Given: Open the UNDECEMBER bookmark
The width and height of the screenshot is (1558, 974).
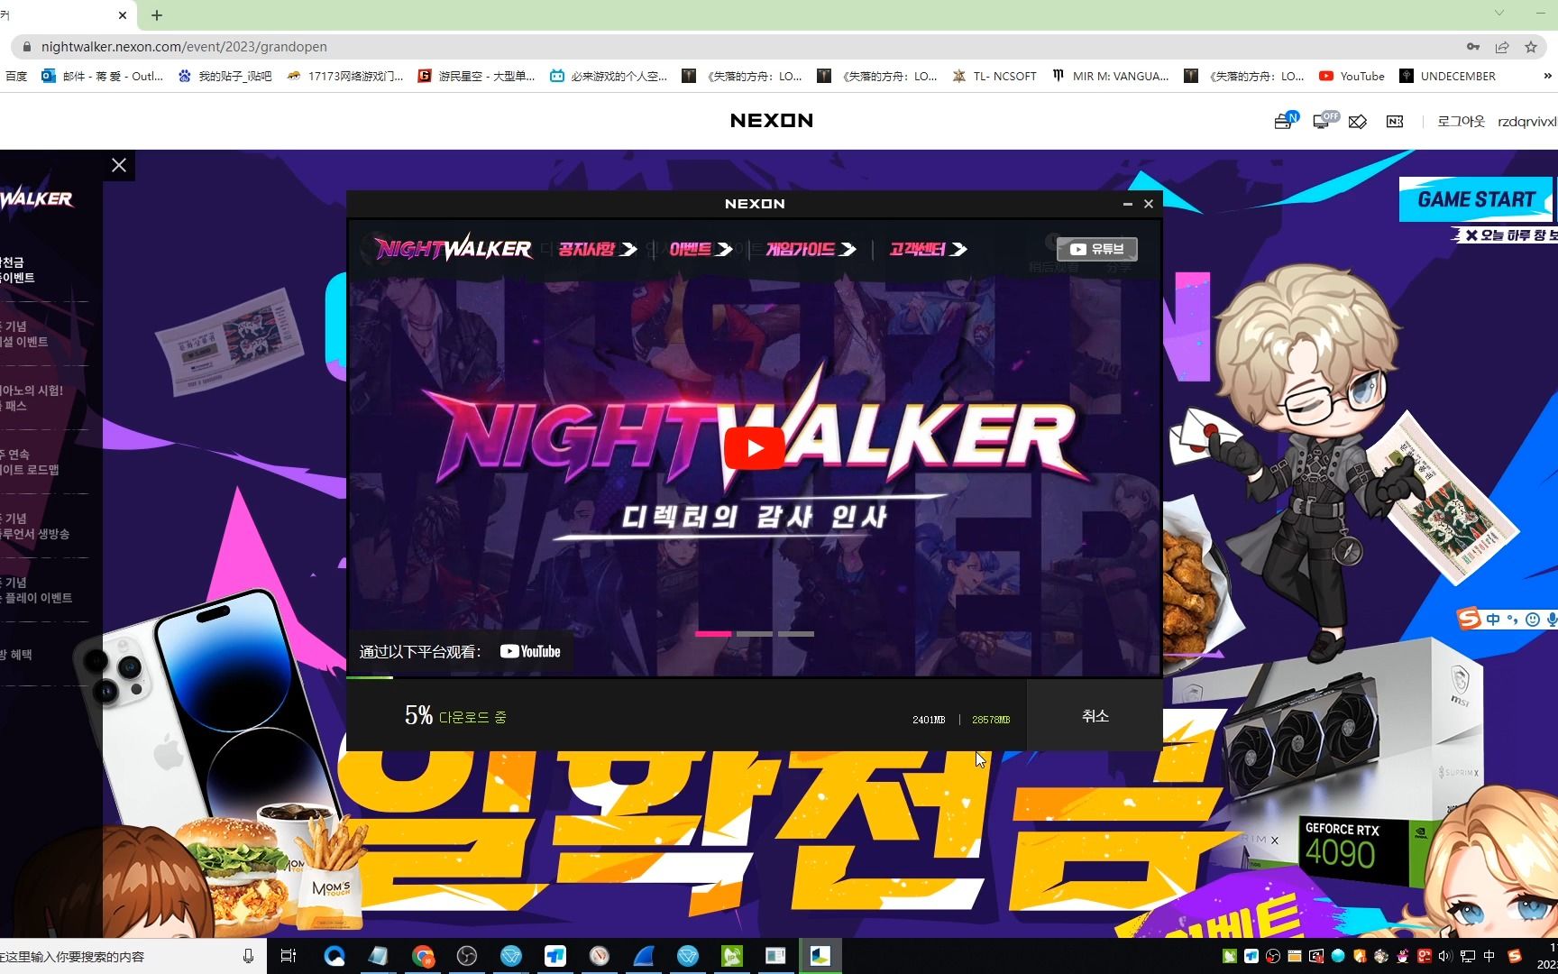Looking at the screenshot, I should click(1447, 77).
